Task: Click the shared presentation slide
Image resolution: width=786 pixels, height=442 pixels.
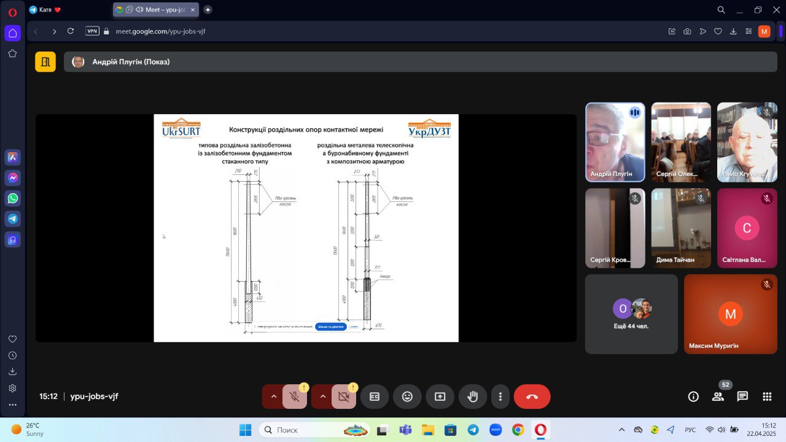Action: tap(306, 228)
